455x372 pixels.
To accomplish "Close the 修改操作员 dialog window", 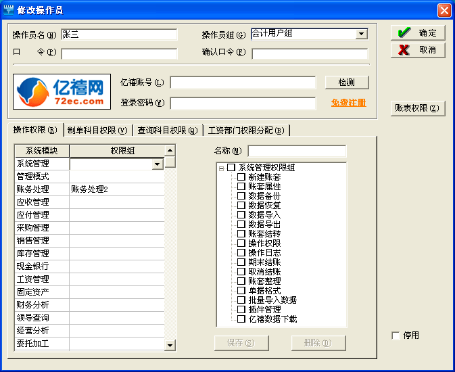I will pyautogui.click(x=444, y=10).
